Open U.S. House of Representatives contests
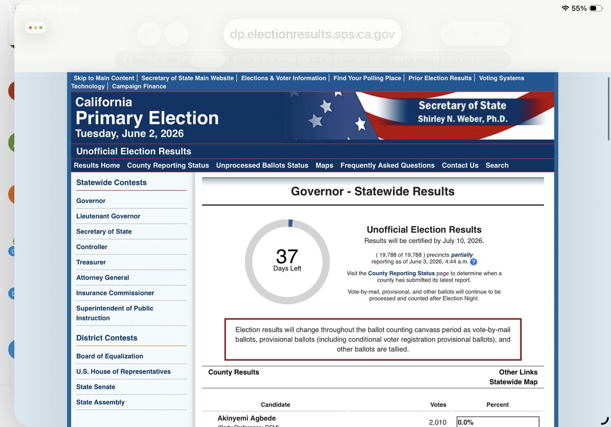 point(124,371)
